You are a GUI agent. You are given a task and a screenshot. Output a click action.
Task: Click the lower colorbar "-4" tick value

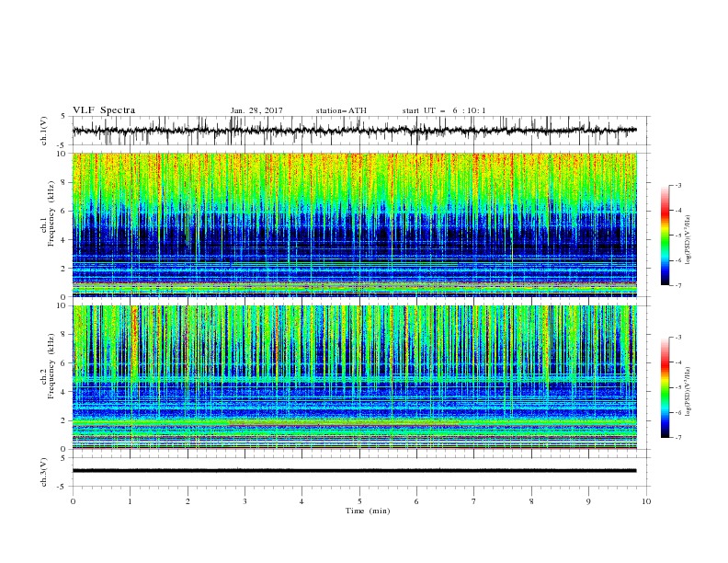pyautogui.click(x=677, y=362)
